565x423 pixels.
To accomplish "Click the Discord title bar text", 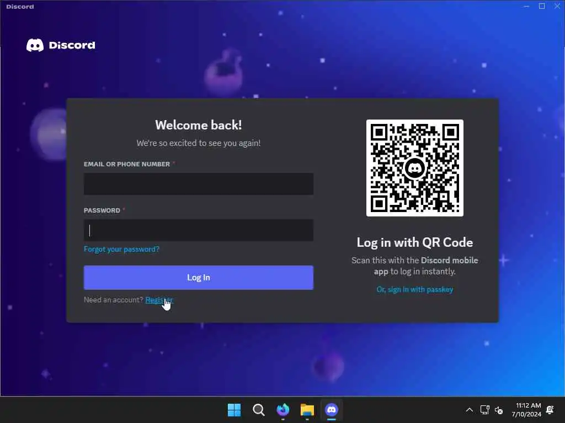I will tap(20, 7).
